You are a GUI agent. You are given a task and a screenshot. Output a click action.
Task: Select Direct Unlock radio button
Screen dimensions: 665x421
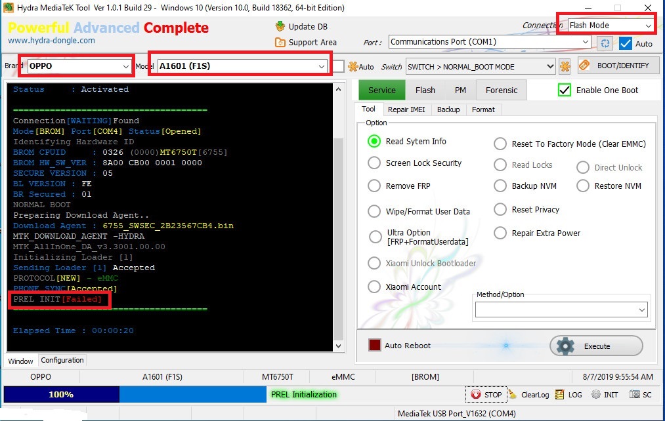click(583, 167)
